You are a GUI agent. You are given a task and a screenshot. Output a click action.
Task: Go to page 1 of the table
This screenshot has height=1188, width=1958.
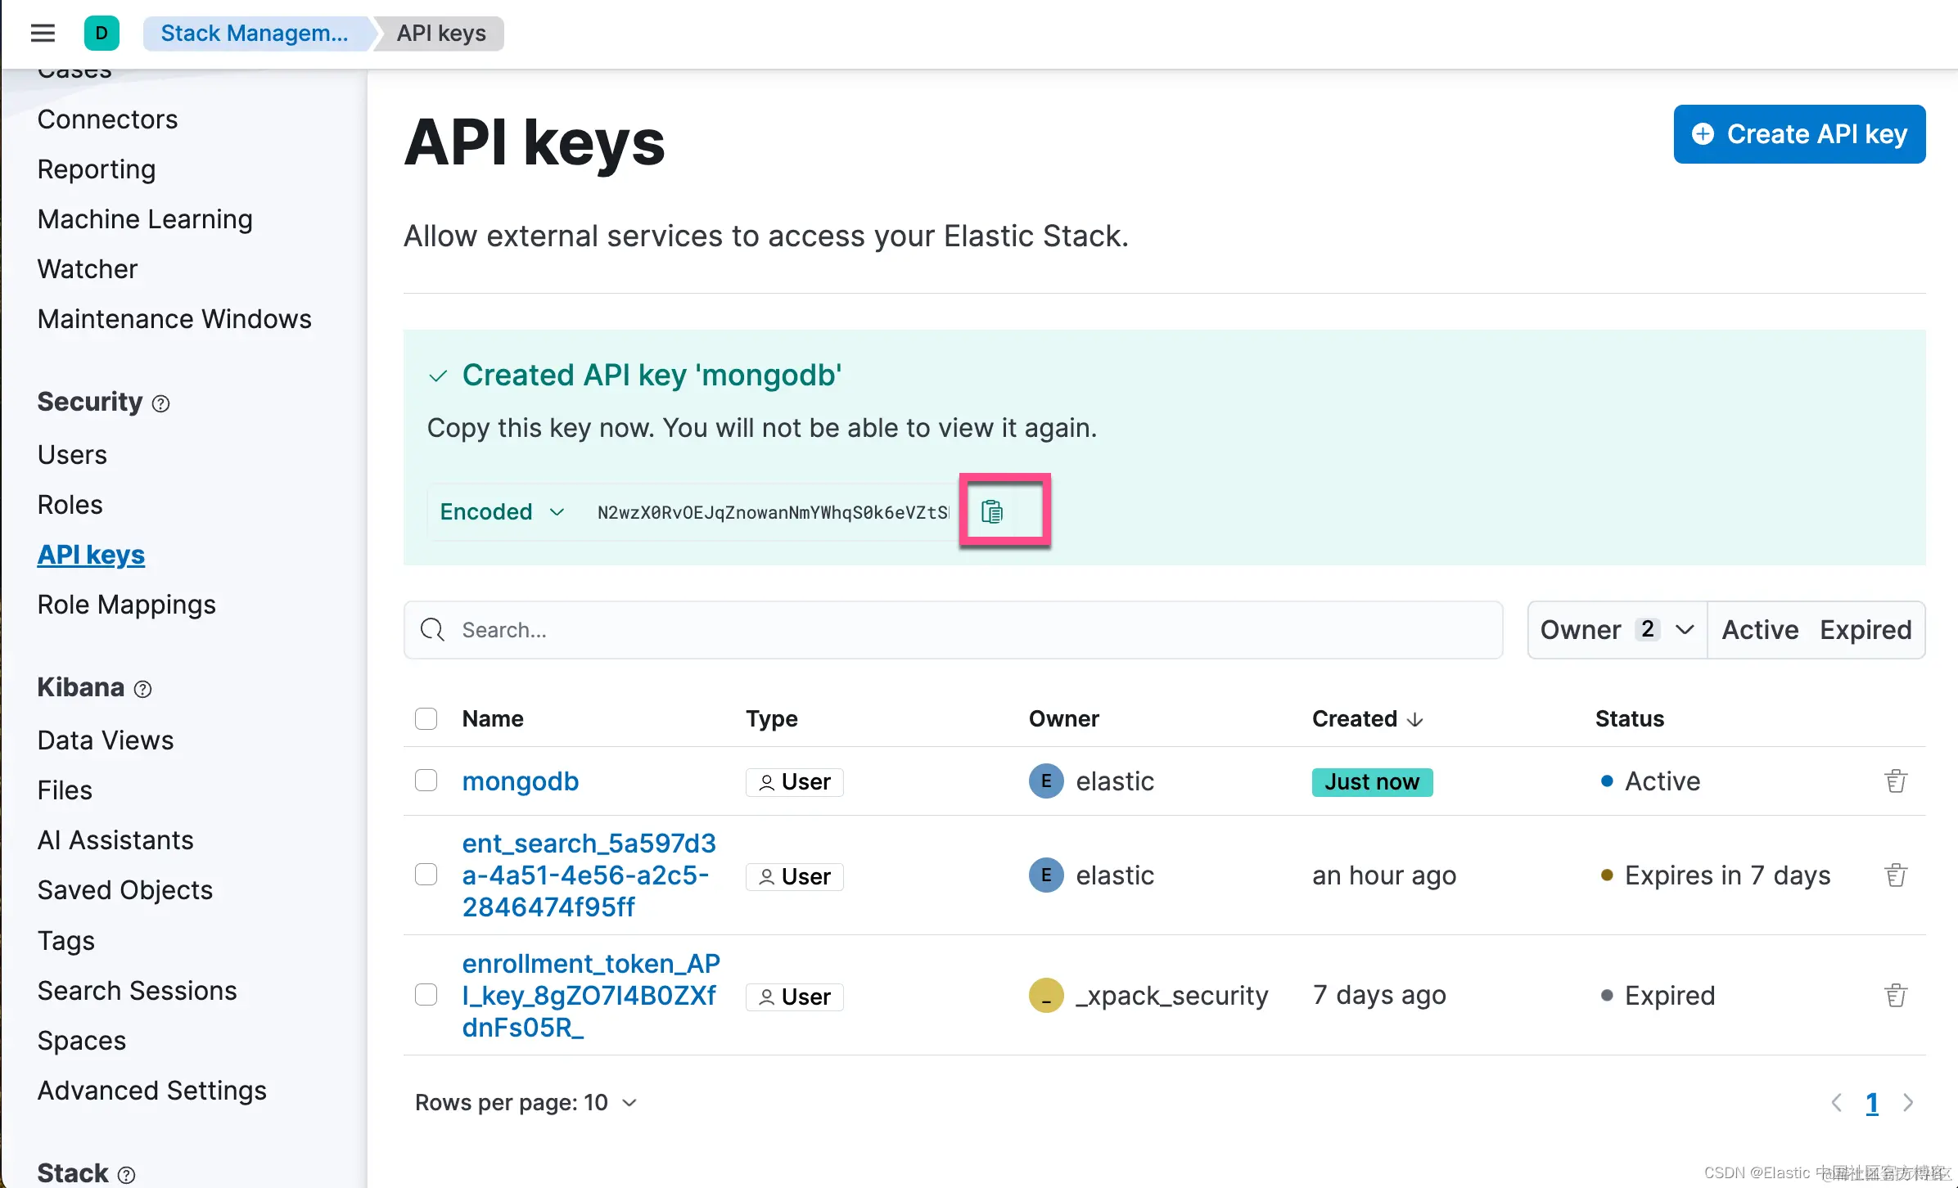tap(1872, 1103)
